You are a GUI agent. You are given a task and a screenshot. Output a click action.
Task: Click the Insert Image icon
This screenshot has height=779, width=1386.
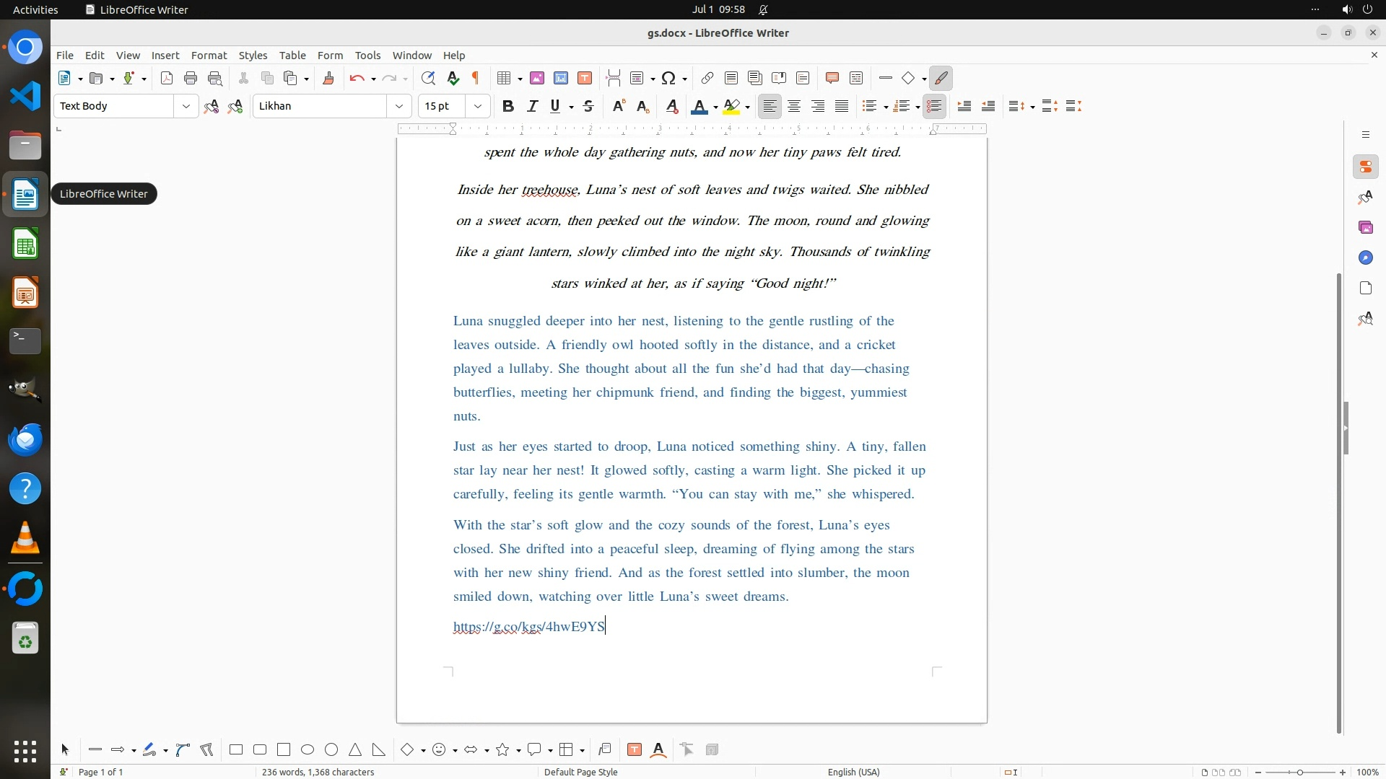click(537, 79)
